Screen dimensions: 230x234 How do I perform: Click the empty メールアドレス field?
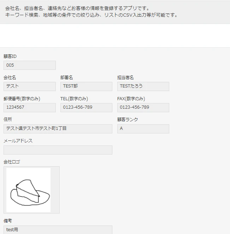[58, 150]
